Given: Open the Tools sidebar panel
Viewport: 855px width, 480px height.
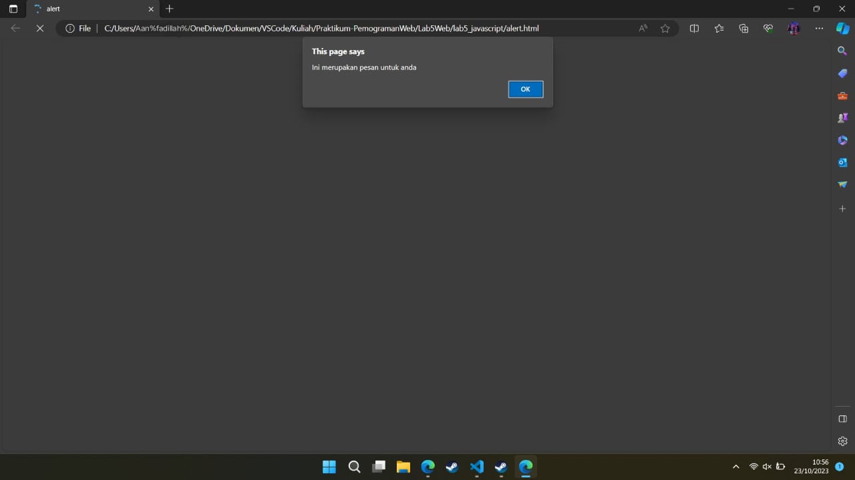Looking at the screenshot, I should tap(842, 96).
